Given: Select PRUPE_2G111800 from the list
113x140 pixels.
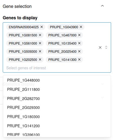Looking at the screenshot, I should (57, 89).
